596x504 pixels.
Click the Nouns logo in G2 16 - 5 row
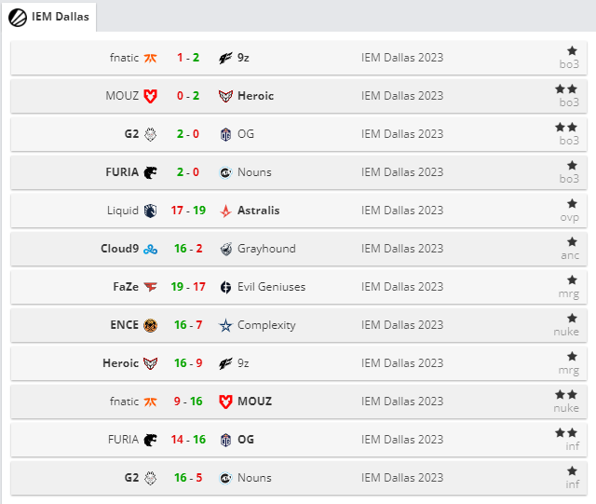point(225,478)
